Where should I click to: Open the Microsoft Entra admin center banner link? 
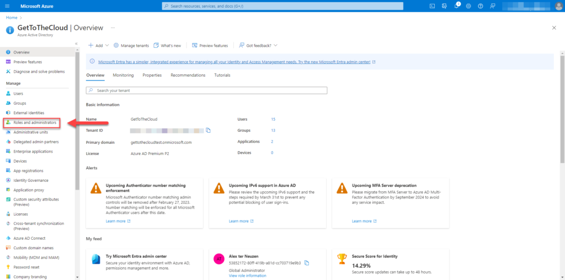234,62
